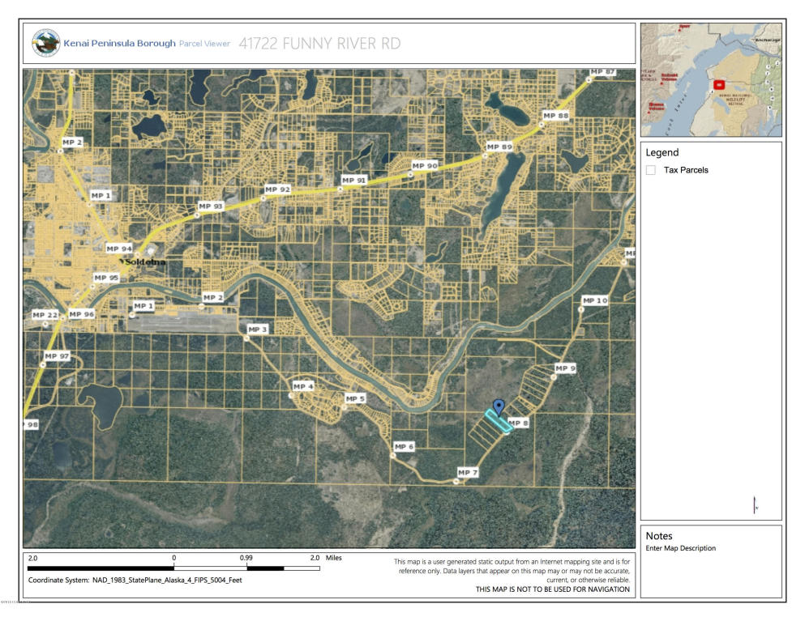Click the 0.99 value on the scale bar

click(246, 558)
